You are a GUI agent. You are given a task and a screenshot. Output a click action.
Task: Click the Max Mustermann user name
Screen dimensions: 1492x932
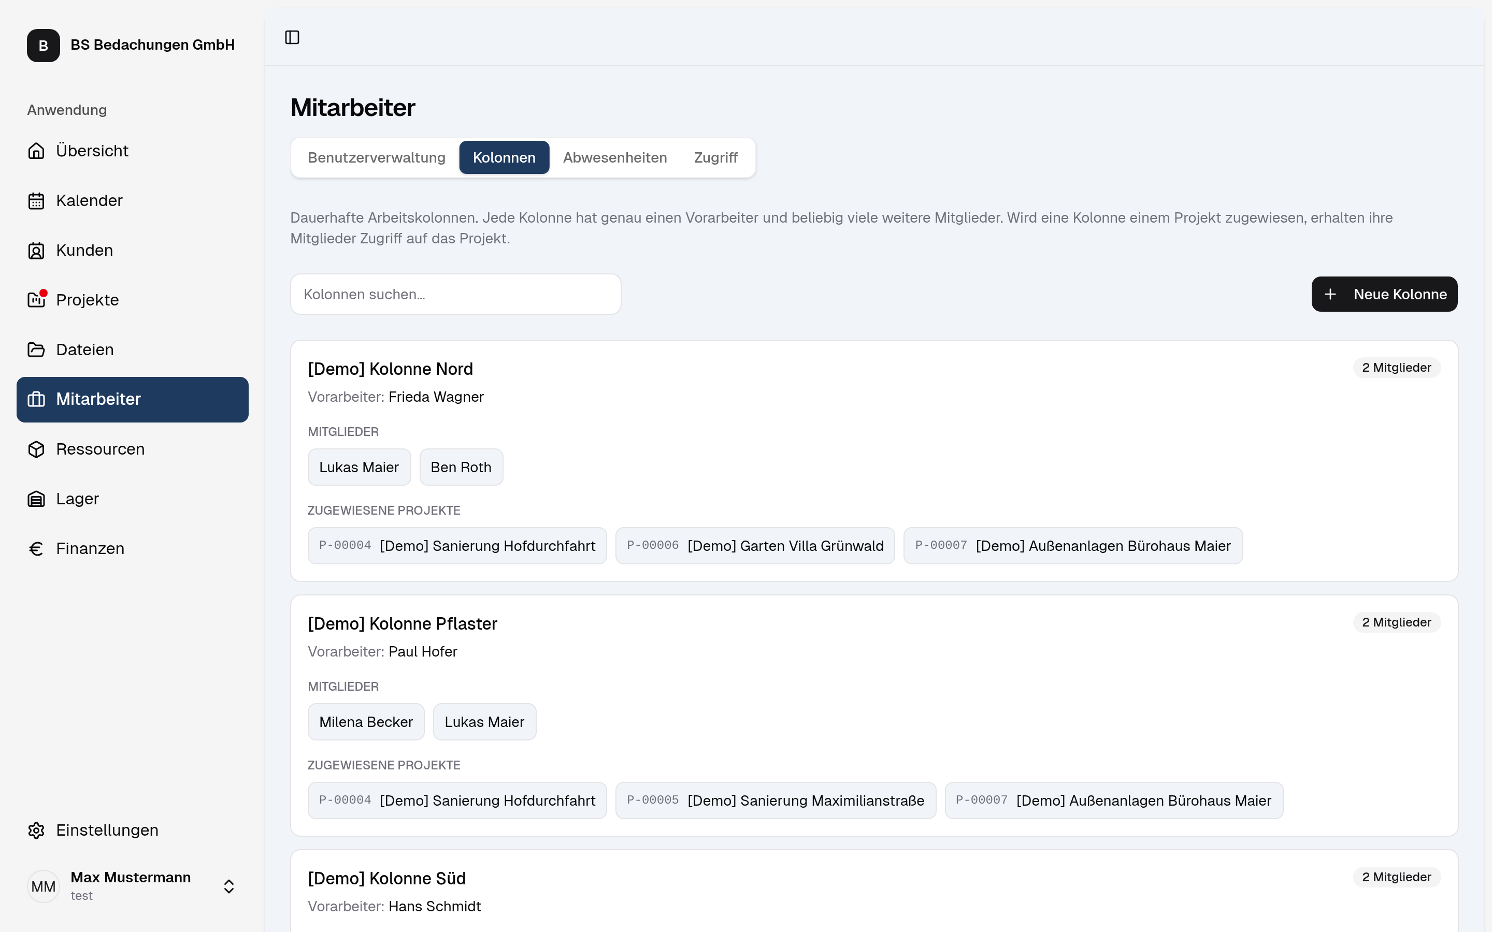coord(131,878)
